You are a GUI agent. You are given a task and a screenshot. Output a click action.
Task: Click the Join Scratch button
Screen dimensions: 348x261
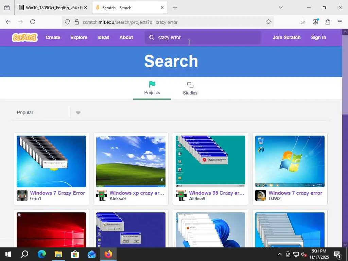(x=286, y=37)
